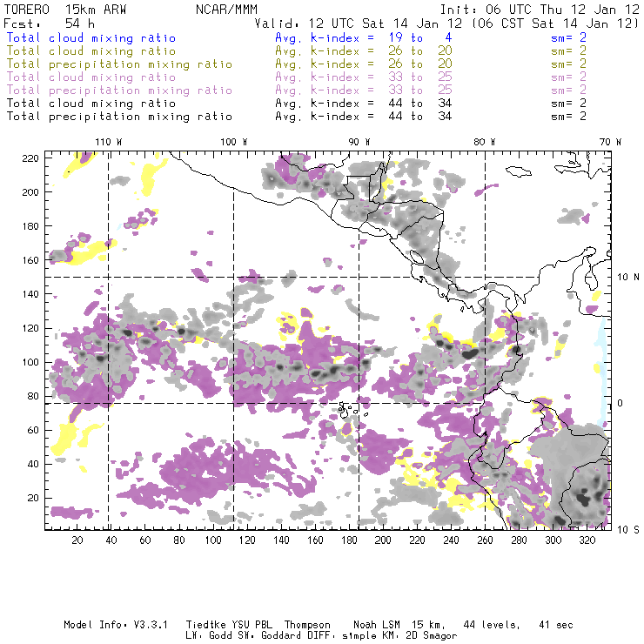Image resolution: width=644 pixels, height=644 pixels.
Task: Click the 'NCAR/MMM' header label
Action: pos(227,10)
